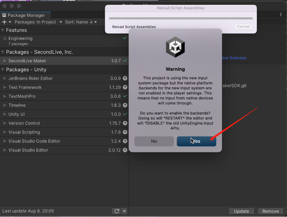The height and width of the screenshot is (217, 287).
Task: Click the installed checkmark next to TextMeshPro
Action: (125, 96)
